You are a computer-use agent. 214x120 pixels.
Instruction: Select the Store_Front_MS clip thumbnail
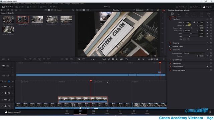pyautogui.click(x=66, y=20)
